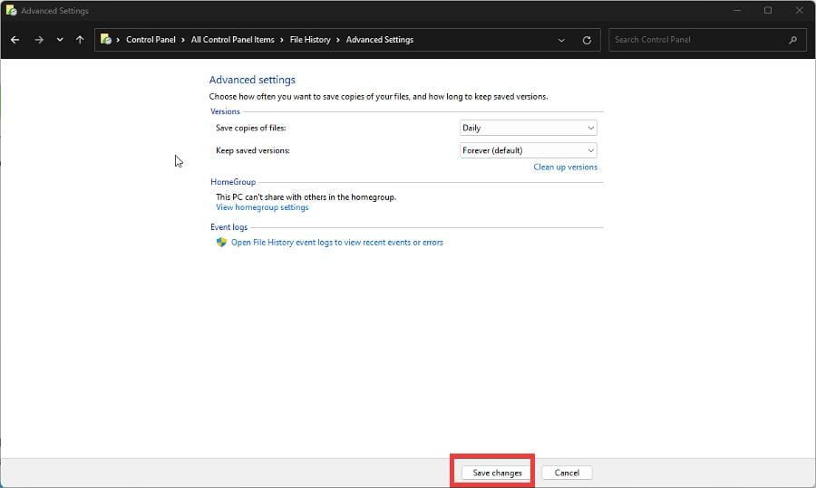816x488 pixels.
Task: Click the HomeGroup section label
Action: pos(233,182)
